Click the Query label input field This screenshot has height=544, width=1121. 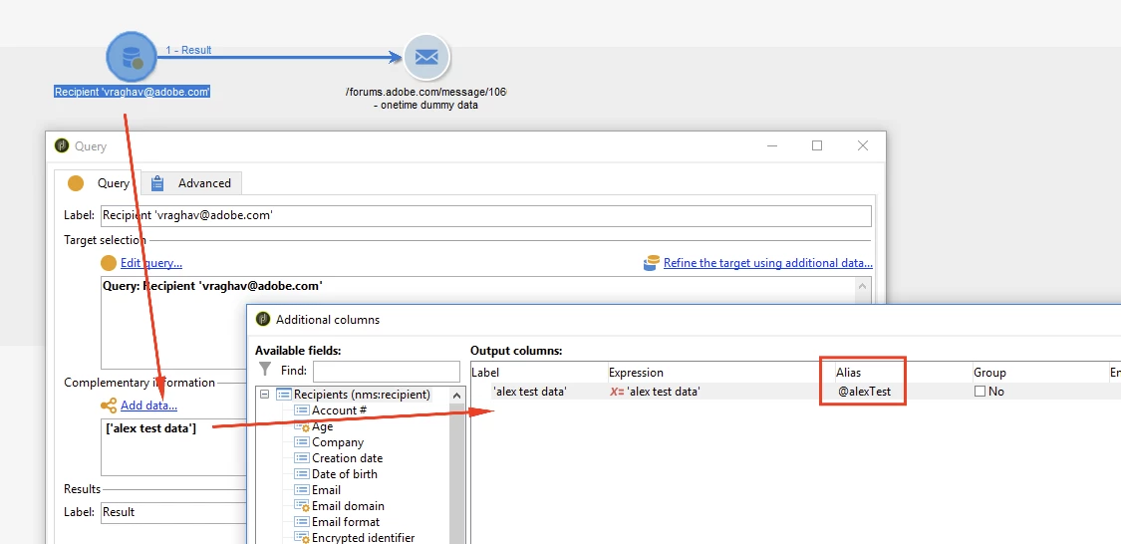[485, 215]
